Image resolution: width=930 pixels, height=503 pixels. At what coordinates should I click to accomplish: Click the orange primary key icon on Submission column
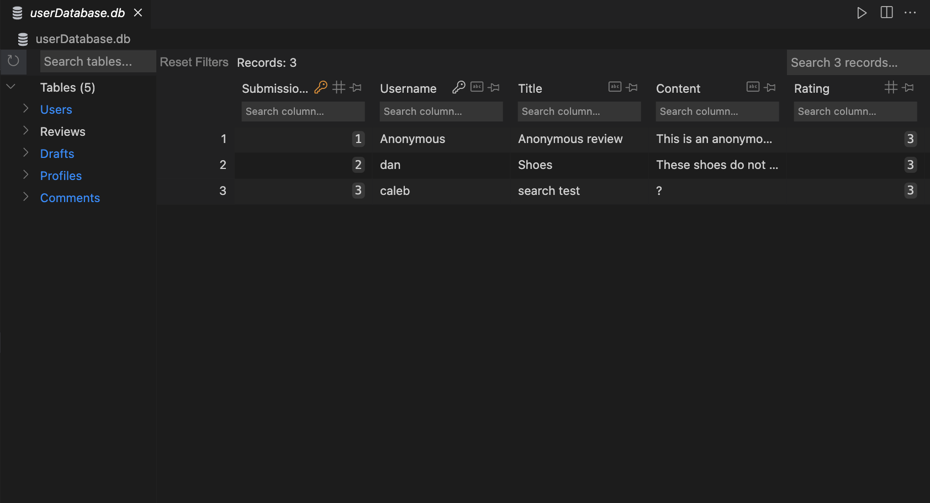click(x=321, y=87)
